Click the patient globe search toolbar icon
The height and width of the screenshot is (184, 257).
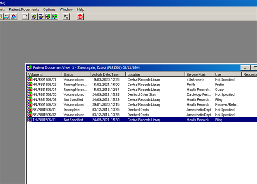[34, 17]
